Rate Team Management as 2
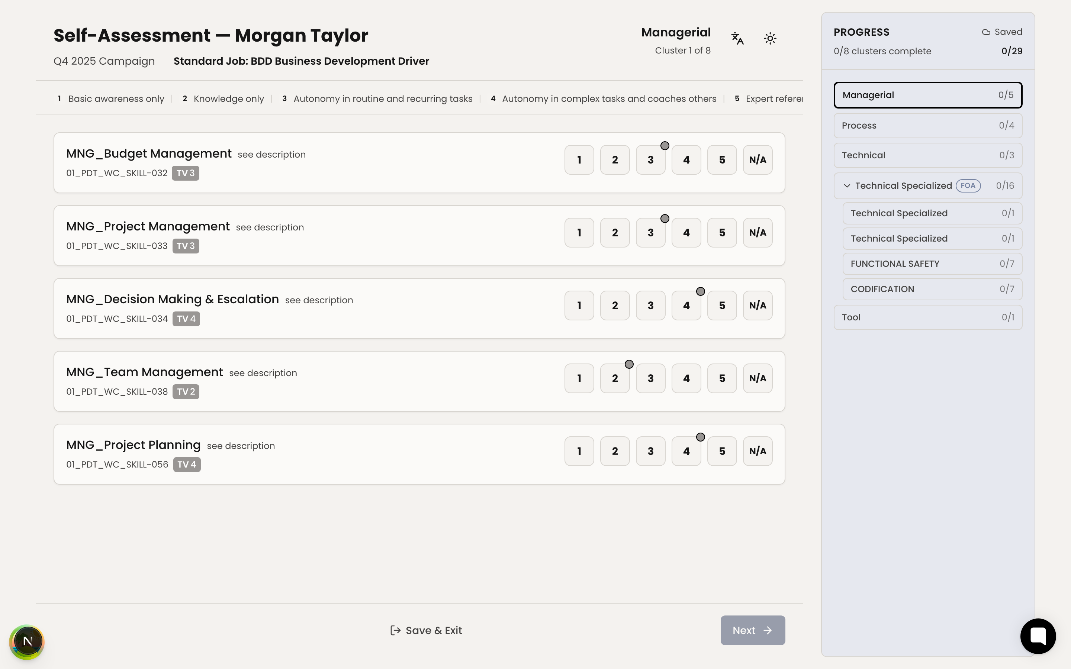This screenshot has height=669, width=1071. click(615, 378)
